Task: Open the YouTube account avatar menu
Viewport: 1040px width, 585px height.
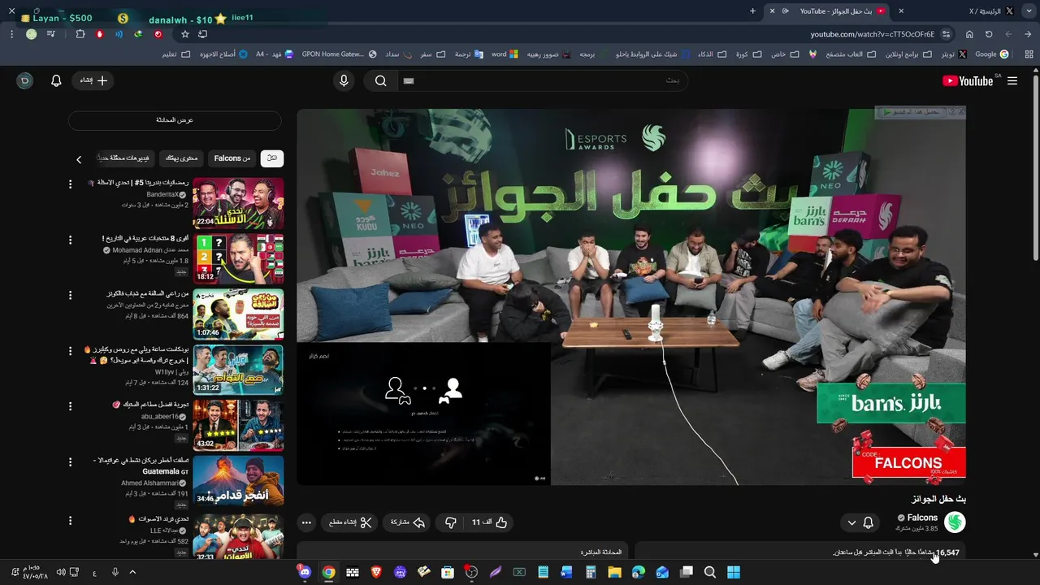Action: [25, 80]
